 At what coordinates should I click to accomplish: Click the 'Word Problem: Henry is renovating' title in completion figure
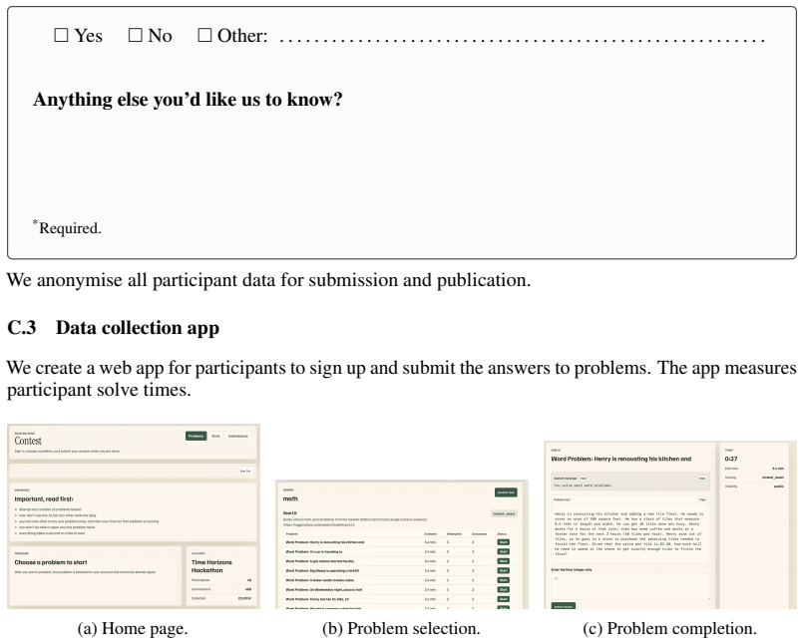tap(621, 460)
